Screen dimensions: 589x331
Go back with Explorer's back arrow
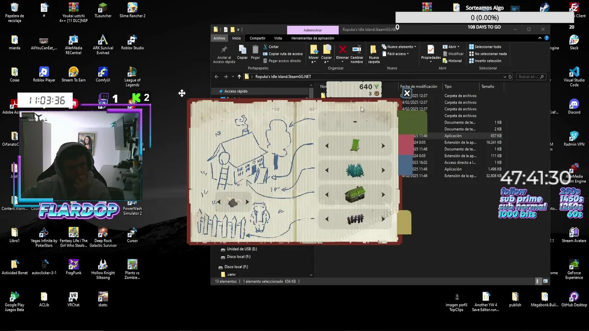(217, 77)
